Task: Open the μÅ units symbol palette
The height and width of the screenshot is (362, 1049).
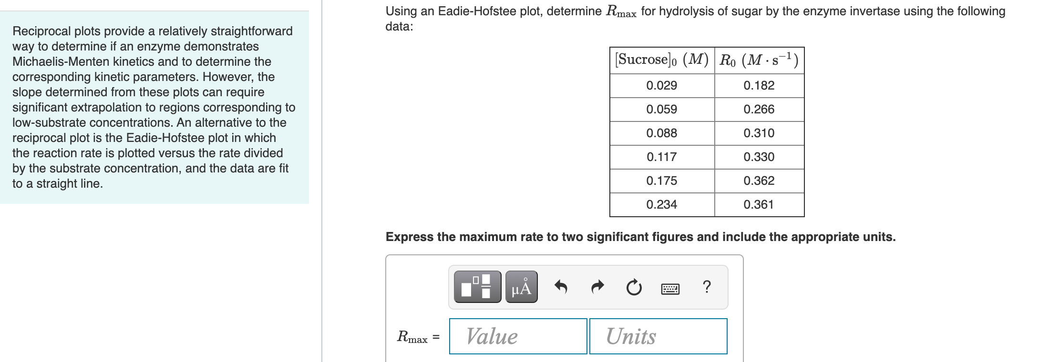Action: tap(521, 287)
